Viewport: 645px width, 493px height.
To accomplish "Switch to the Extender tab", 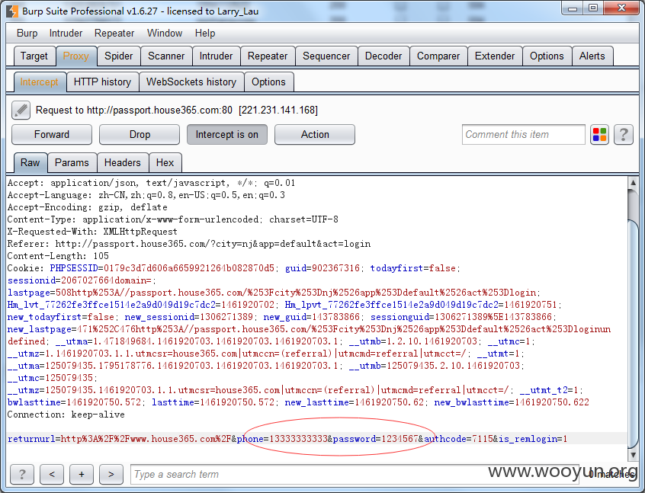I will 495,56.
